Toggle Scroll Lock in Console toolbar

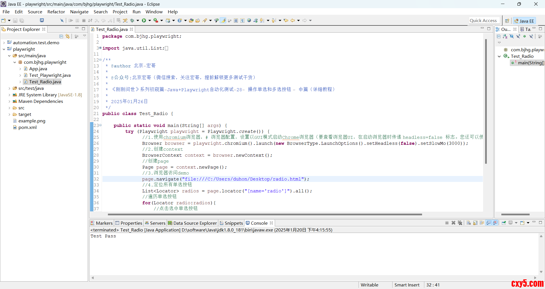(x=475, y=223)
